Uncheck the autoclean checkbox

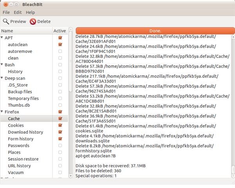click(x=60, y=45)
